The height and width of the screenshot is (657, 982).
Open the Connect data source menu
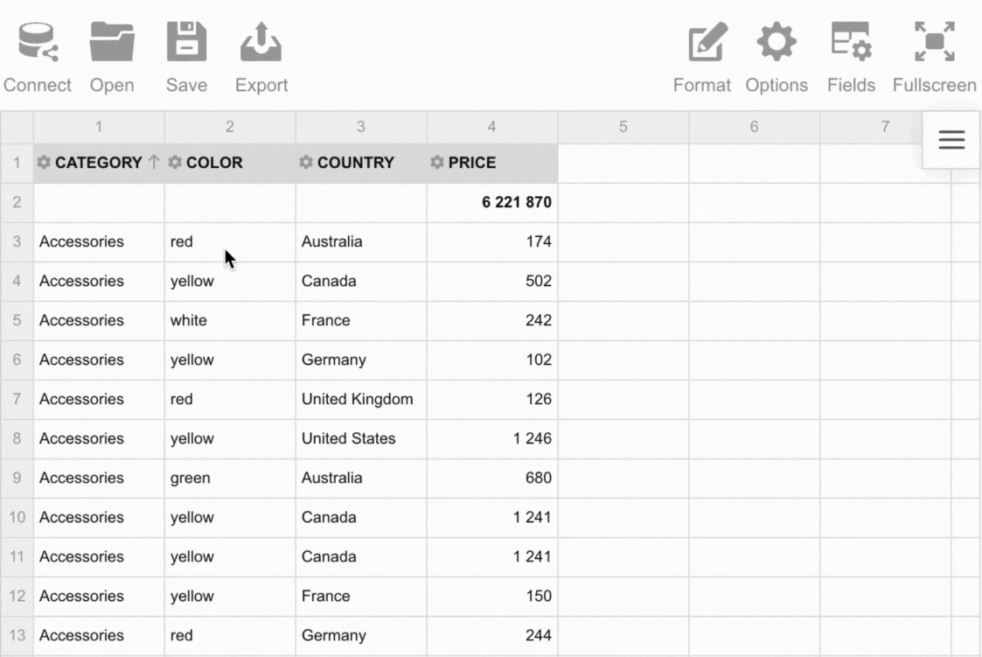[38, 58]
